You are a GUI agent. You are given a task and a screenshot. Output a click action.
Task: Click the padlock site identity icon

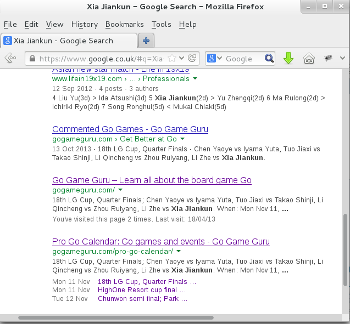[x=32, y=59]
